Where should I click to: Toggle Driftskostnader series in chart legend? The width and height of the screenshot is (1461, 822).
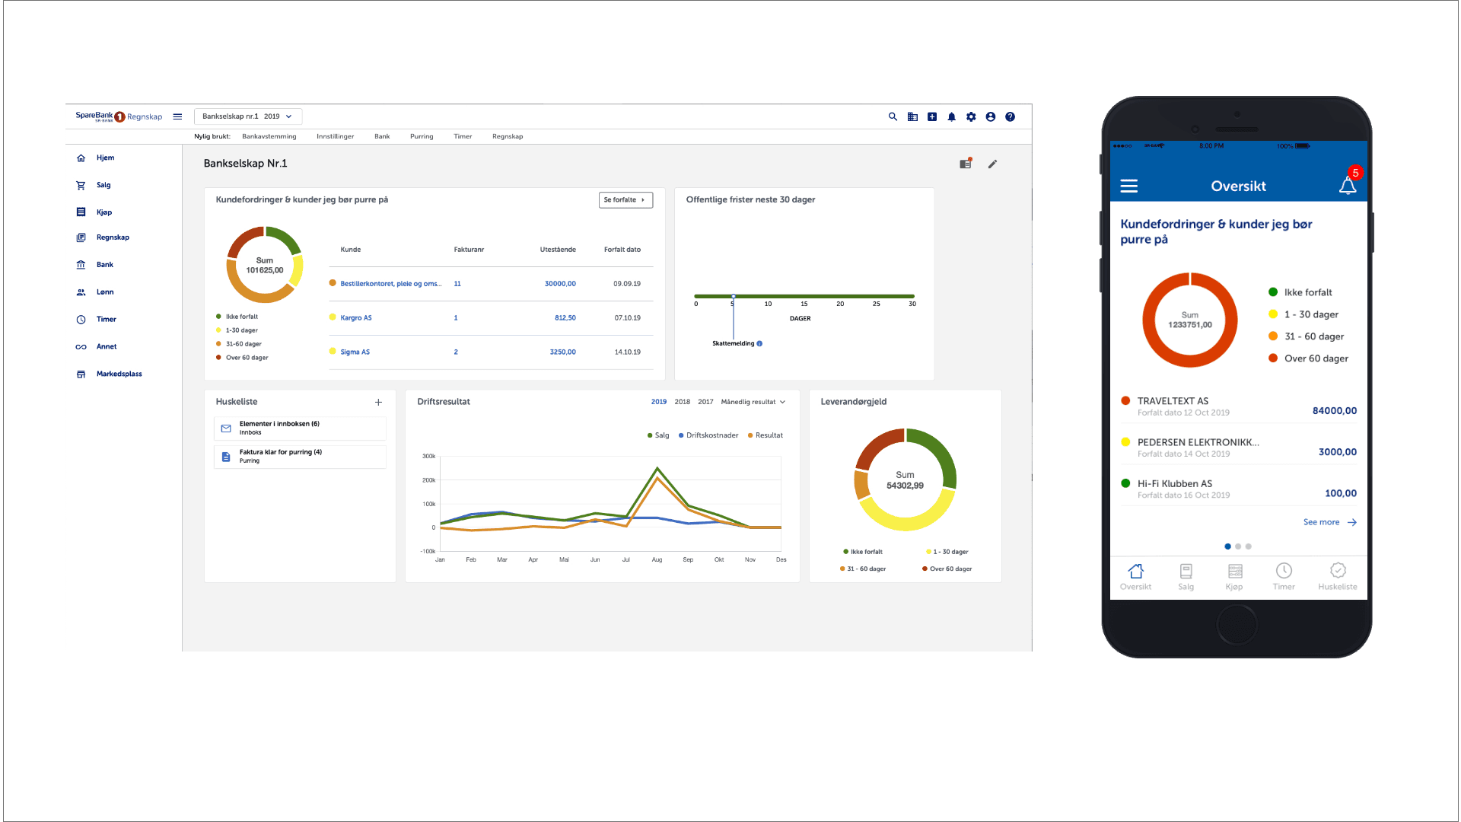[x=708, y=435]
